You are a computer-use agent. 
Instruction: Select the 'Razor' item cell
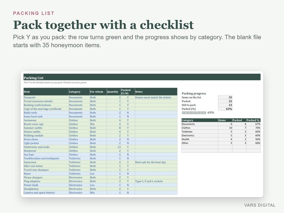[46, 174]
